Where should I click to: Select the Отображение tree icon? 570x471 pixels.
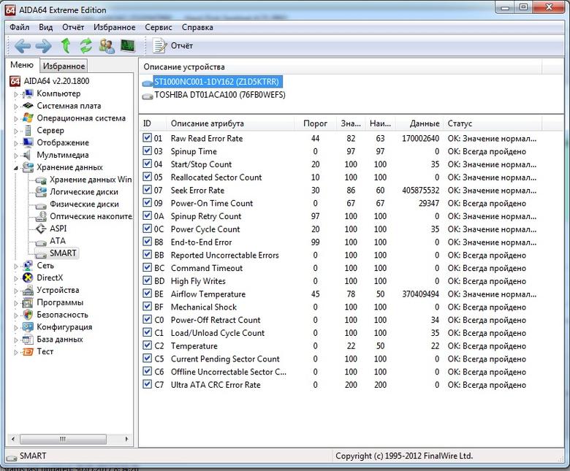(28, 142)
